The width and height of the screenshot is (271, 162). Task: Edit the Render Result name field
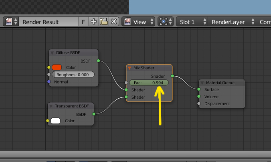point(49,22)
